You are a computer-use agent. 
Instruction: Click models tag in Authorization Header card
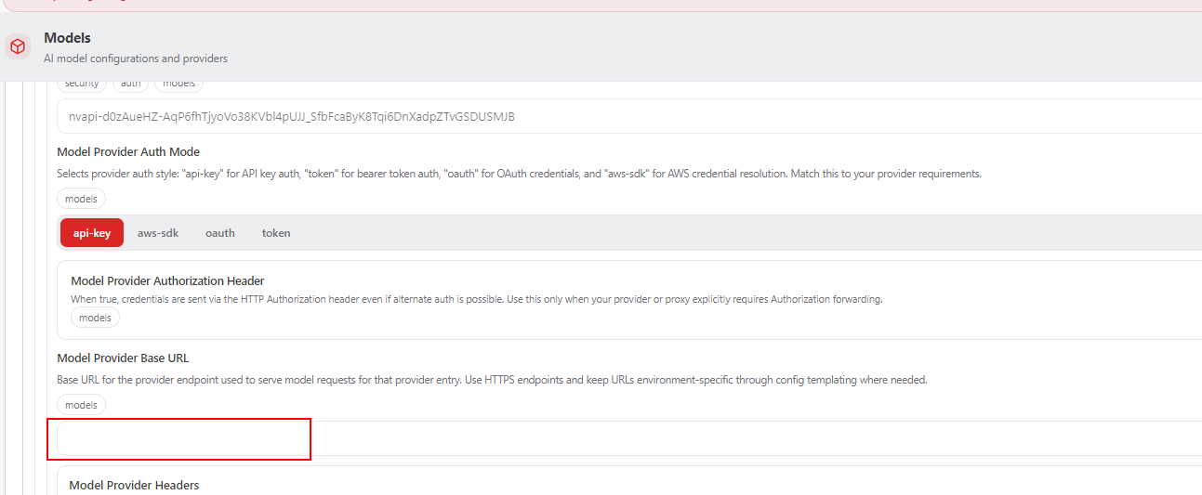(95, 318)
